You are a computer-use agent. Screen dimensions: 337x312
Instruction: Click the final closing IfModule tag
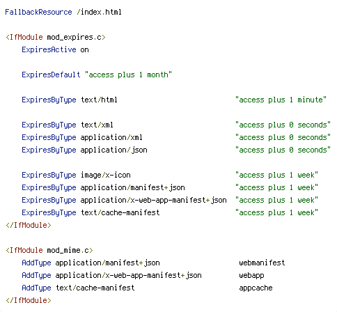29,300
